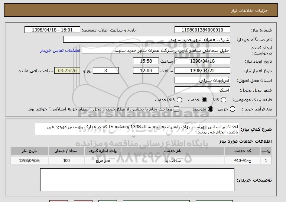Click the نام خدمت column header

pos(173,151)
